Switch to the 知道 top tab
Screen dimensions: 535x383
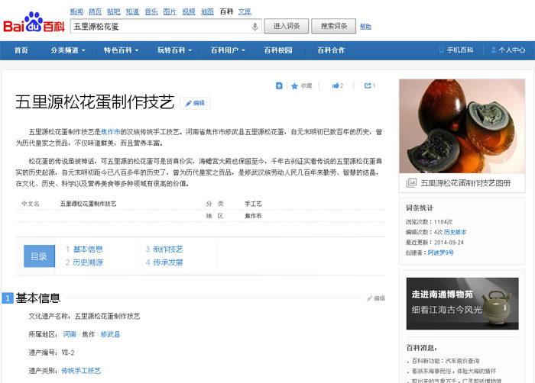132,12
